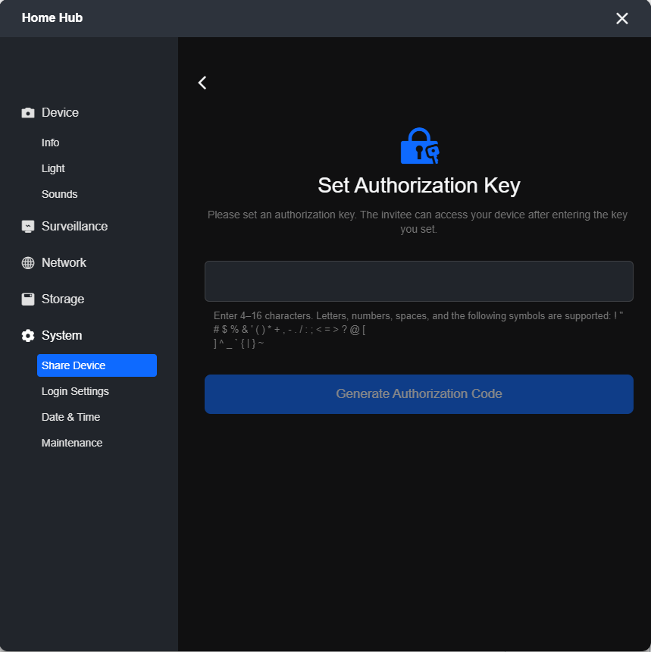
Task: Select Info under Device
Action: pyautogui.click(x=50, y=143)
